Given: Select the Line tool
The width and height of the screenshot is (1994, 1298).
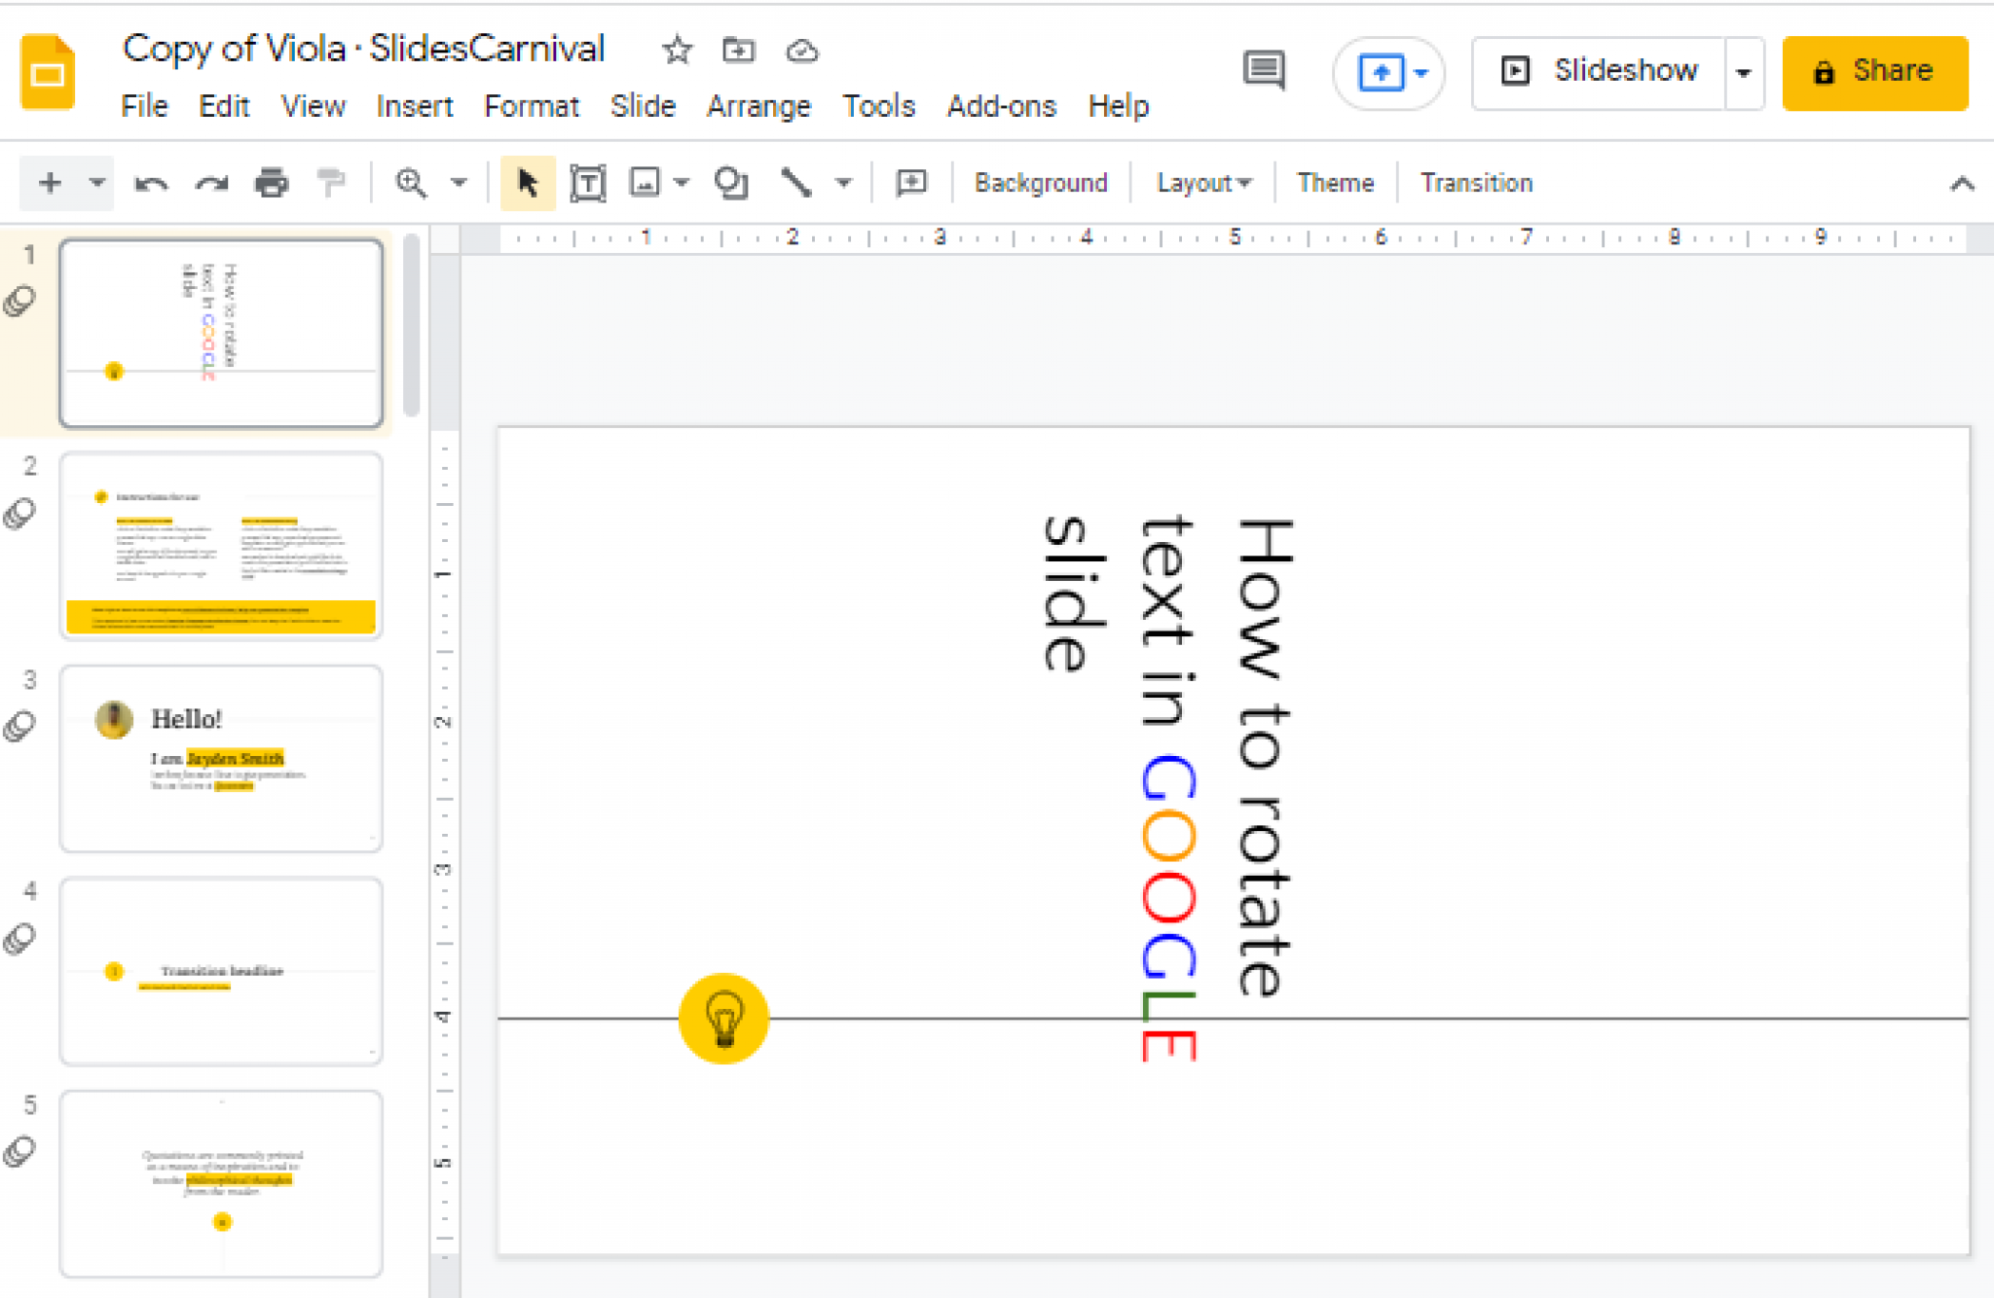Looking at the screenshot, I should click(x=795, y=182).
